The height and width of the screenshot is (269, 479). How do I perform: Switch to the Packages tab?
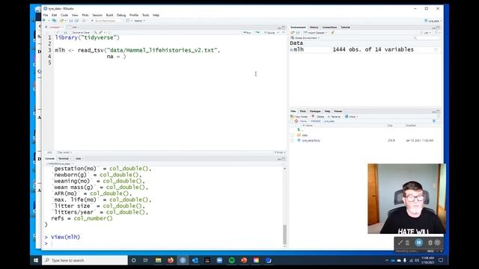315,111
